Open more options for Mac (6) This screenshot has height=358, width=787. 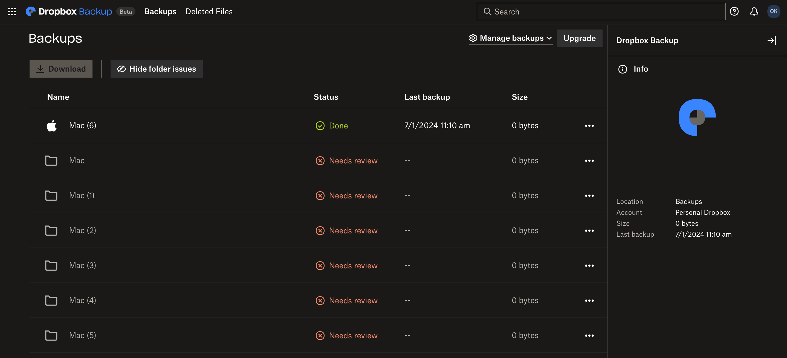pyautogui.click(x=589, y=125)
